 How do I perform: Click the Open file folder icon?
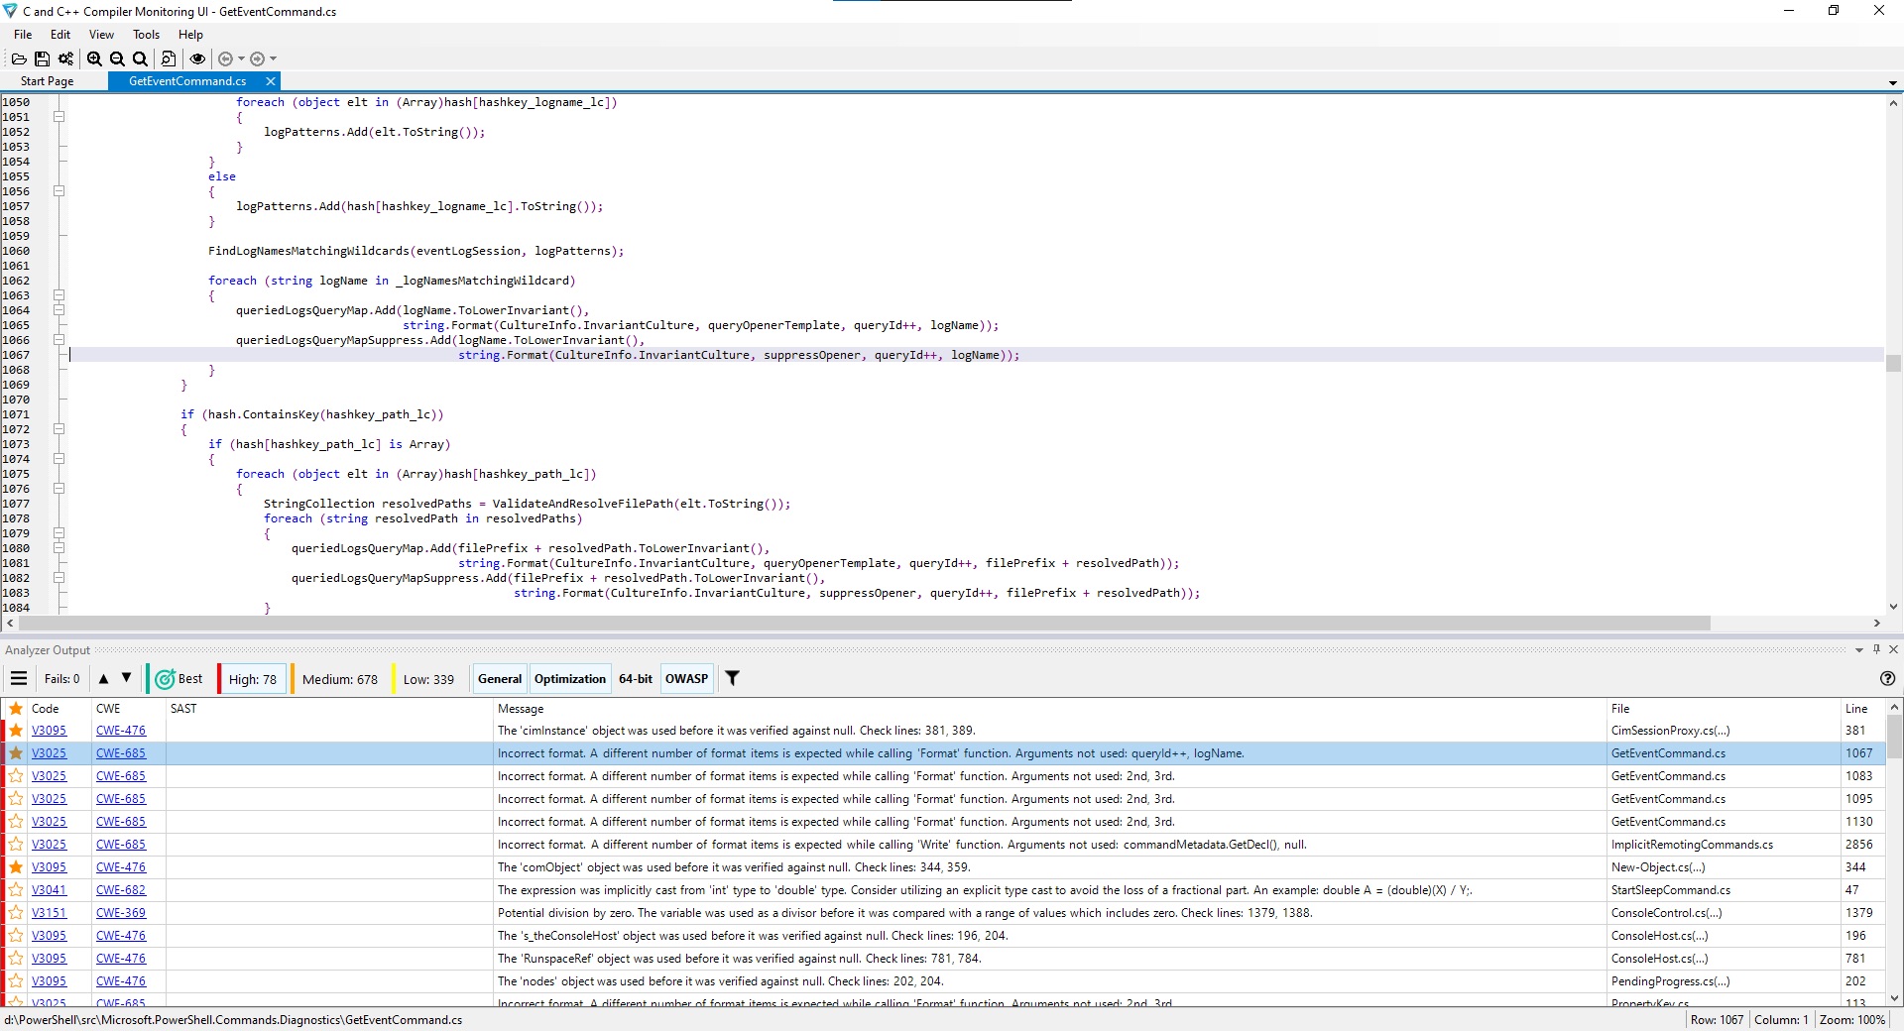(x=19, y=58)
